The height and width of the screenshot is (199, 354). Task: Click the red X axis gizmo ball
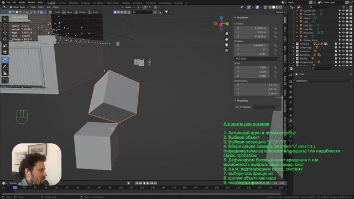coord(221,25)
